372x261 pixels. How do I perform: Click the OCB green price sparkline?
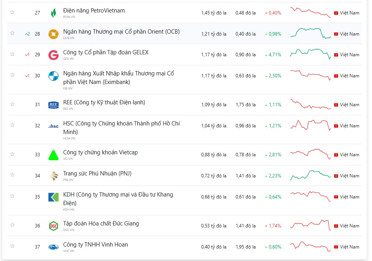coord(310,33)
